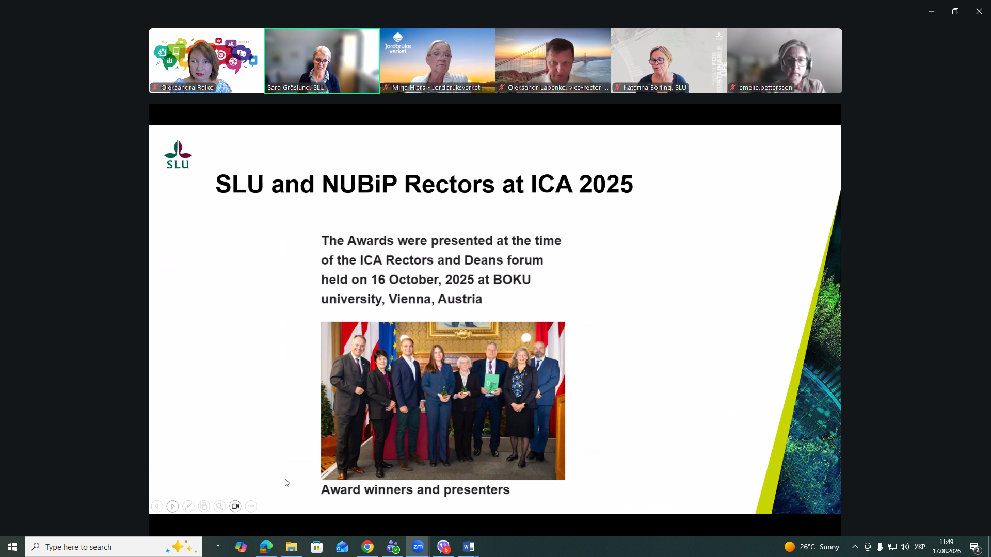The height and width of the screenshot is (557, 991).
Task: Open the Windows Start menu
Action: [x=12, y=547]
